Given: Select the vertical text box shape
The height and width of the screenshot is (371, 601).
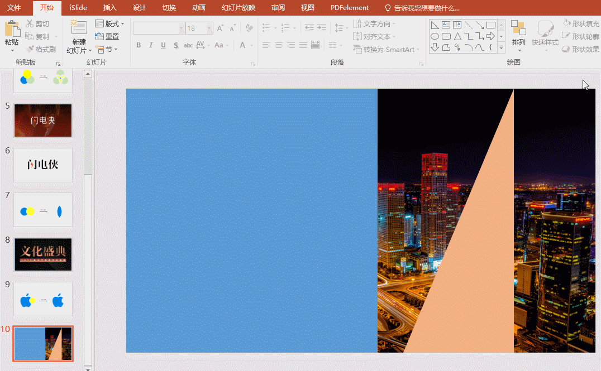Looking at the screenshot, I should click(457, 25).
